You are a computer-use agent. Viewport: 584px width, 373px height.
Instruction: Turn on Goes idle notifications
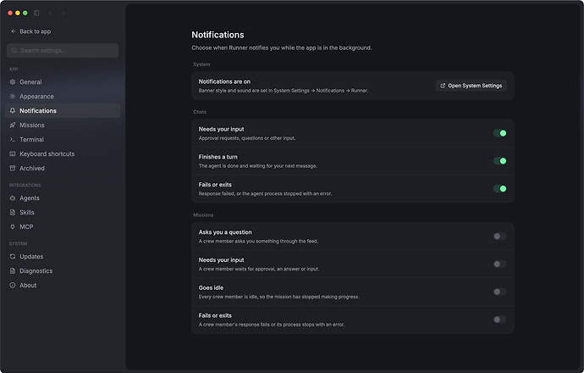tap(500, 292)
